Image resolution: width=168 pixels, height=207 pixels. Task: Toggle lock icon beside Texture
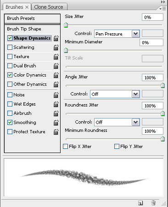[x=56, y=57]
